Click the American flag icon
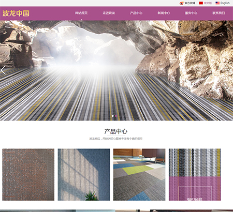This screenshot has width=233, height=212. (x=217, y=3)
